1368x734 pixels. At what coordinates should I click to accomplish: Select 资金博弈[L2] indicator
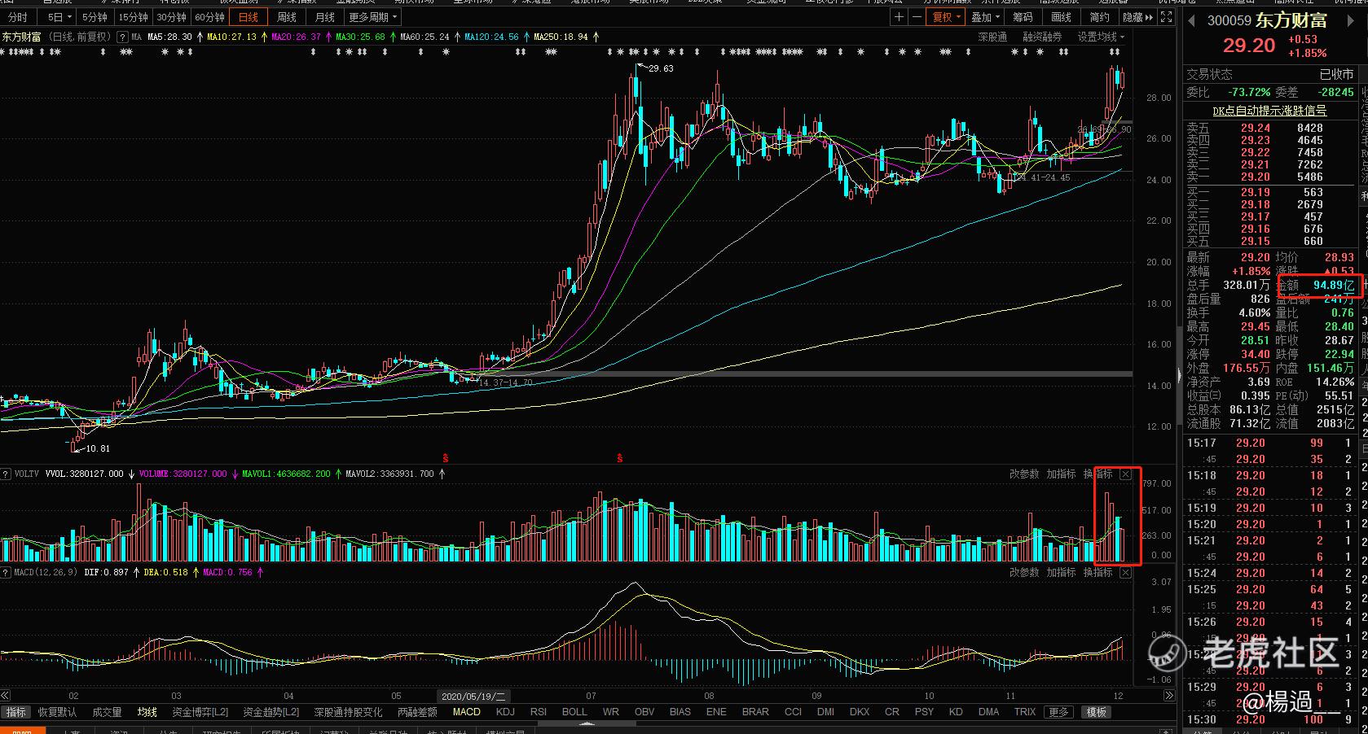point(200,712)
